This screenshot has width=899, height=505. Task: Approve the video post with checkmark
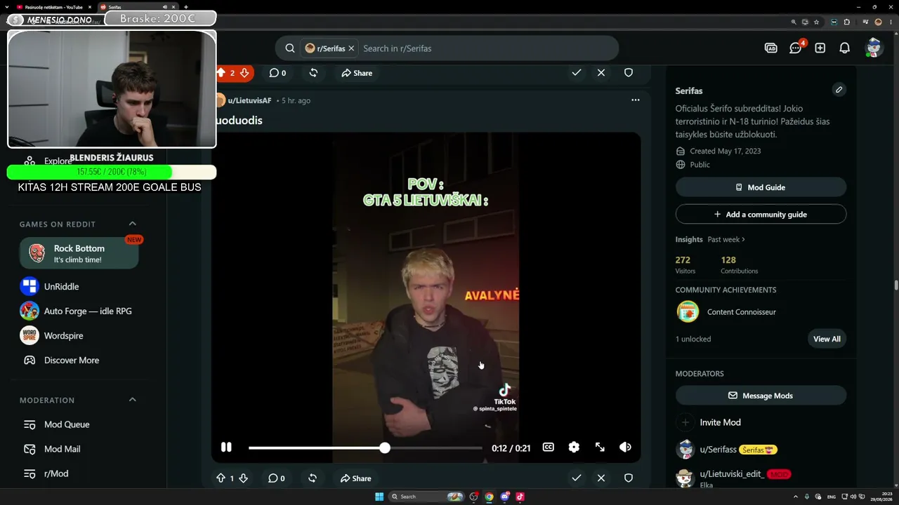click(577, 478)
